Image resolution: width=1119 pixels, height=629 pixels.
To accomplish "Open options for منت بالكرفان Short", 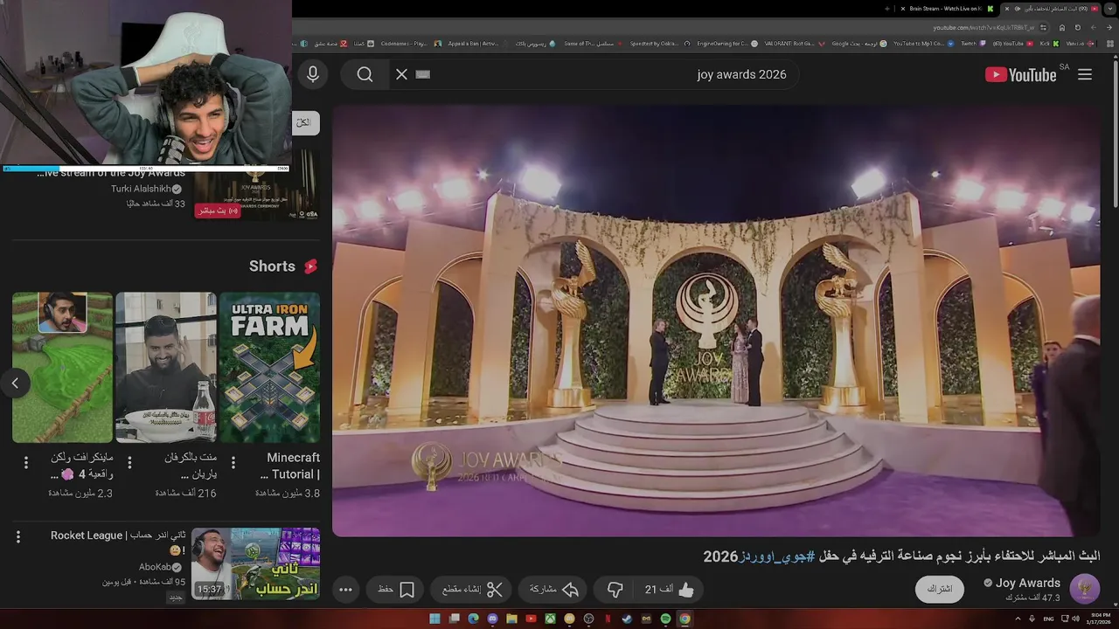I will point(129,462).
